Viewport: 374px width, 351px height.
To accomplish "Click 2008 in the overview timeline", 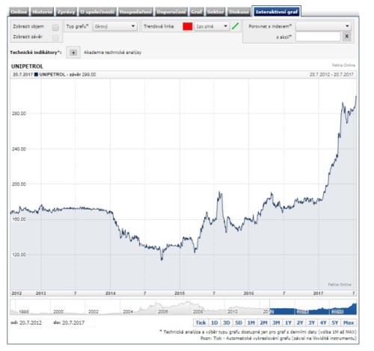I will click(198, 311).
